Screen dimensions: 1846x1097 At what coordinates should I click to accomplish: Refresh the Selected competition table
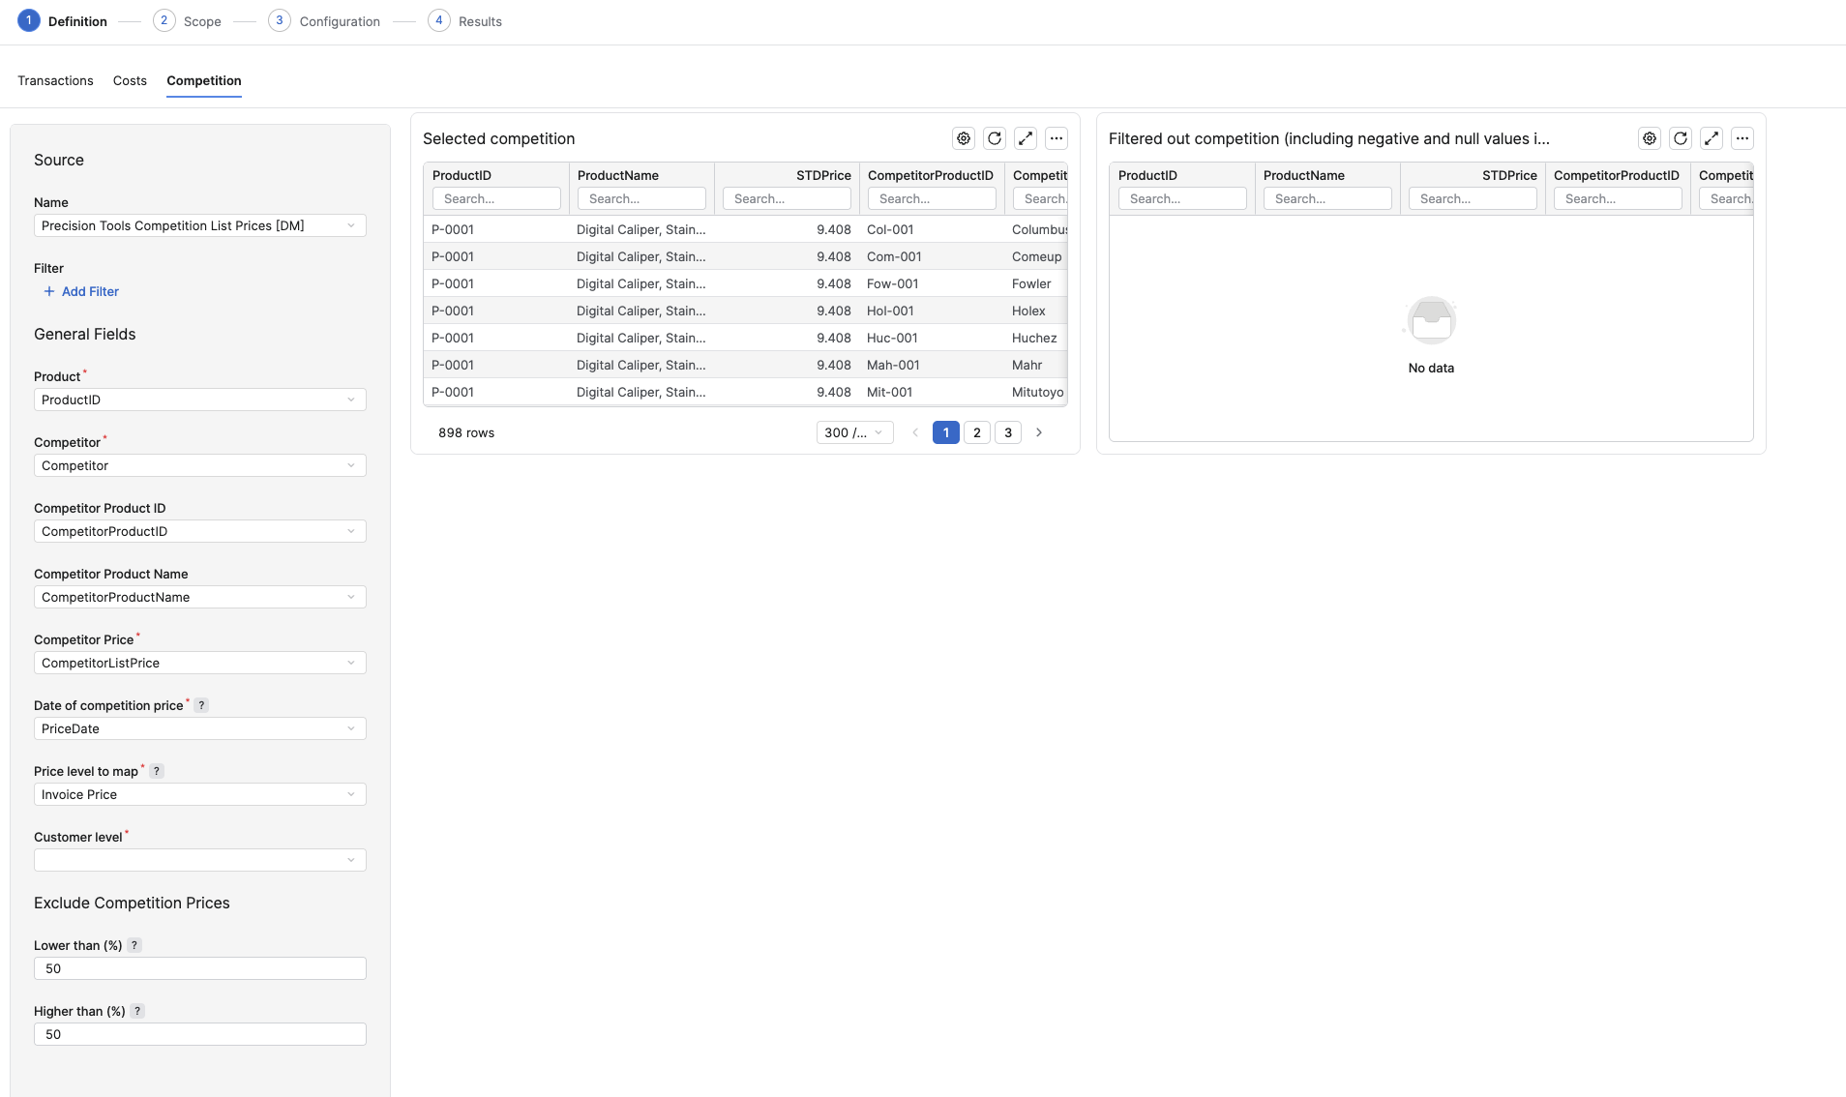995,138
